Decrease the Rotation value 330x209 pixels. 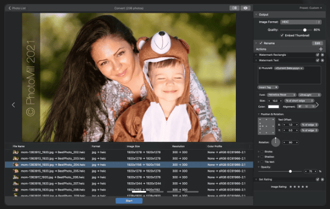click(x=285, y=142)
